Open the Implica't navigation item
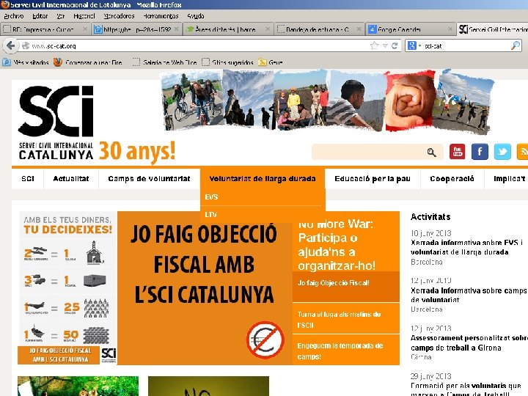The width and height of the screenshot is (528, 396). [x=508, y=179]
